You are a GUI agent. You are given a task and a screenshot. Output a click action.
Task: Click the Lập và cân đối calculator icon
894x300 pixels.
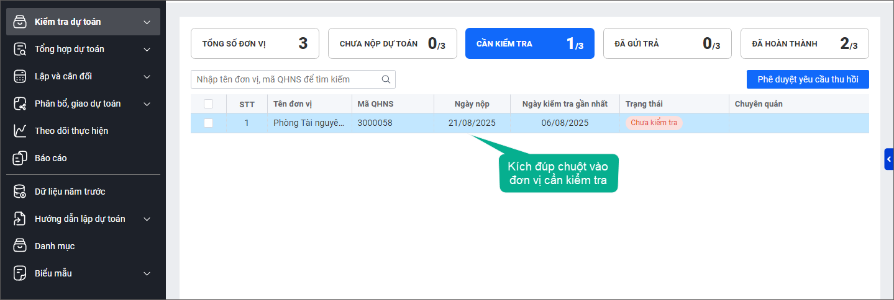20,76
